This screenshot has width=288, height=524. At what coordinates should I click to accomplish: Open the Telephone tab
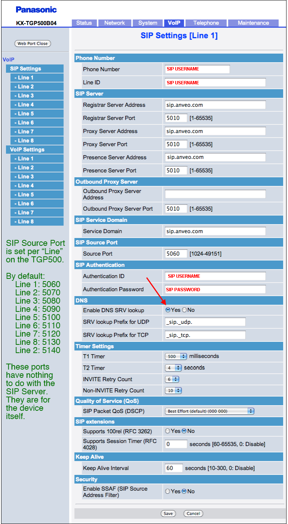tap(206, 23)
